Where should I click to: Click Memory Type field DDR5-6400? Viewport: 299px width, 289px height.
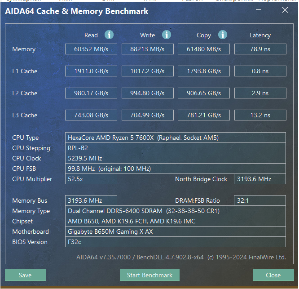[x=176, y=211]
